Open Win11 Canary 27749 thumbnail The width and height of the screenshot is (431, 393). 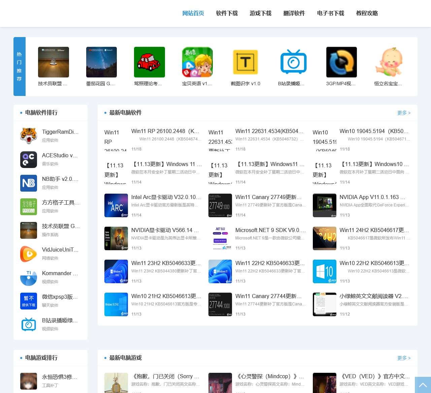click(x=220, y=205)
